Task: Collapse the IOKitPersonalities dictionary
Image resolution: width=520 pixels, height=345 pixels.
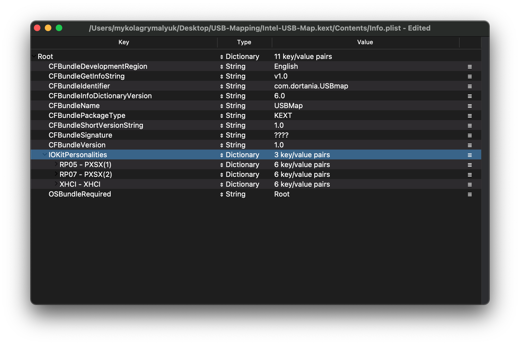Action: point(45,154)
